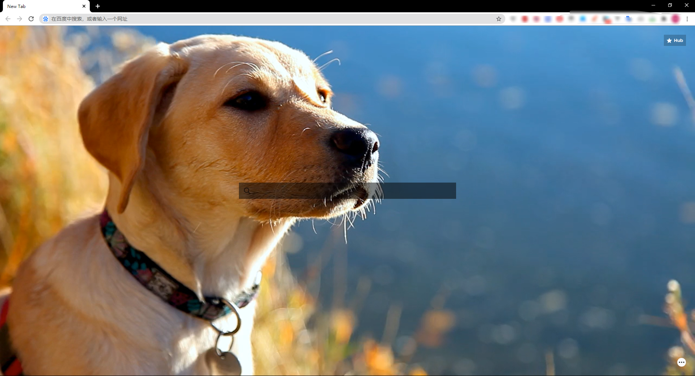Bookmark this tab with the star icon
The width and height of the screenshot is (695, 376).
pos(499,19)
